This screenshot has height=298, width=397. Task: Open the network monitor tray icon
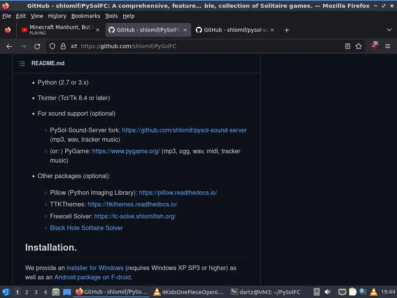[342, 292]
